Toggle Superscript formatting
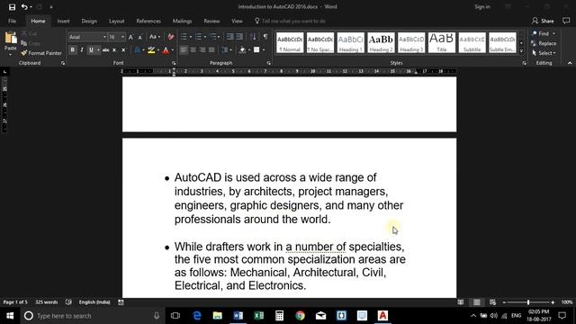 123,50
